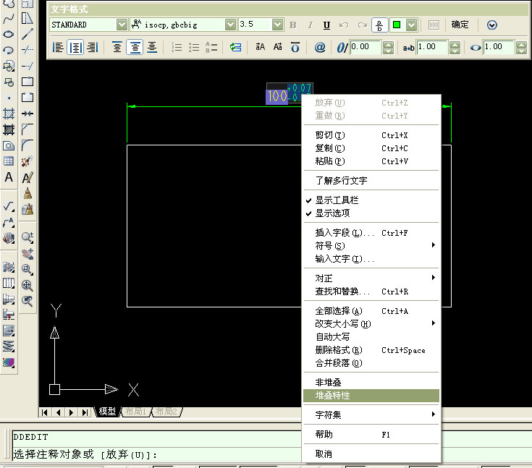This screenshot has height=468, width=532.
Task: Open 查找和替换... entry
Action: coord(371,292)
